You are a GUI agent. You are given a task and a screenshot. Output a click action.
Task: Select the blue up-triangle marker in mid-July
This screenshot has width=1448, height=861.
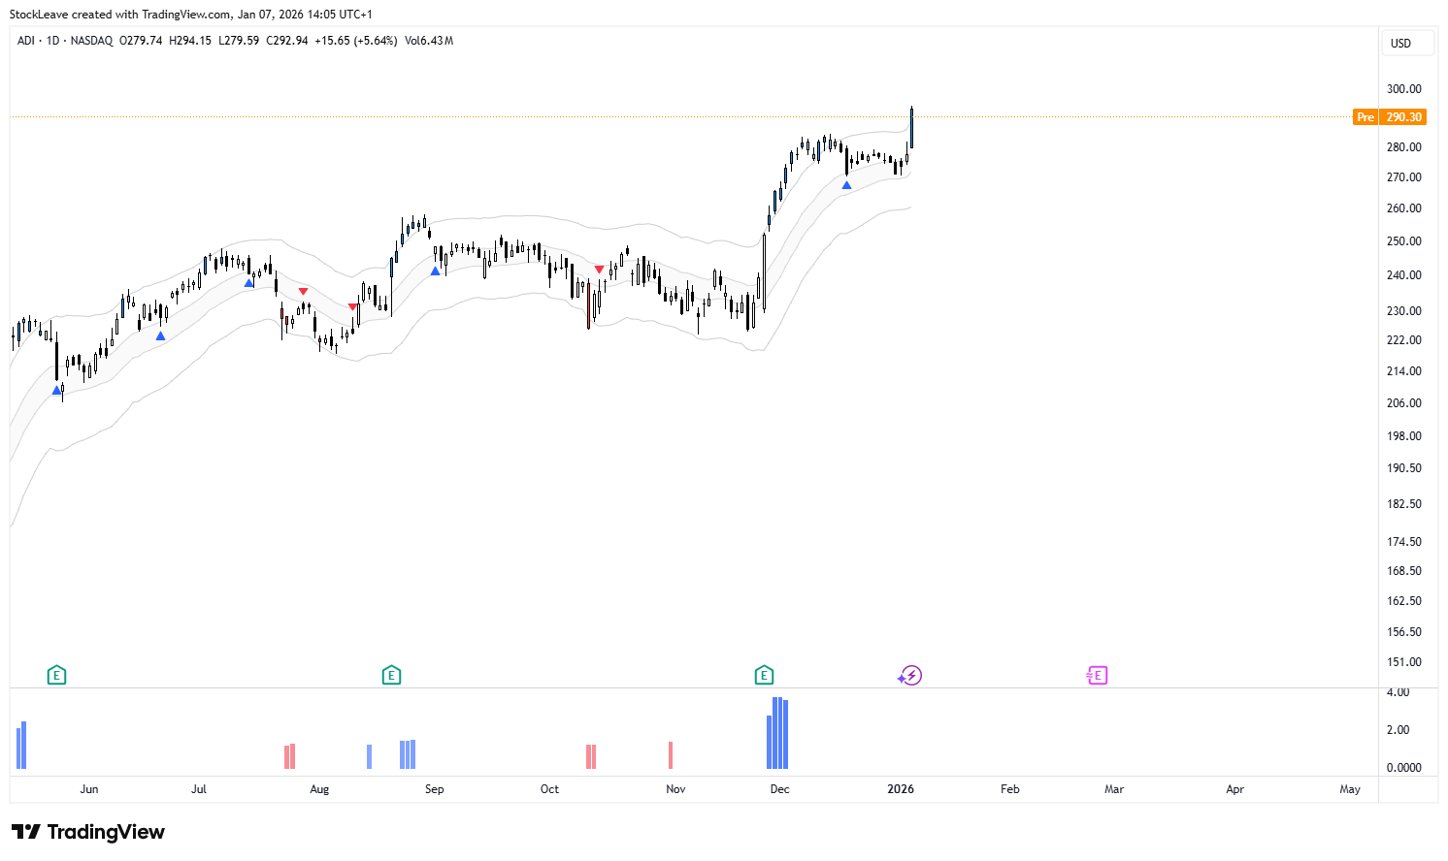[249, 283]
